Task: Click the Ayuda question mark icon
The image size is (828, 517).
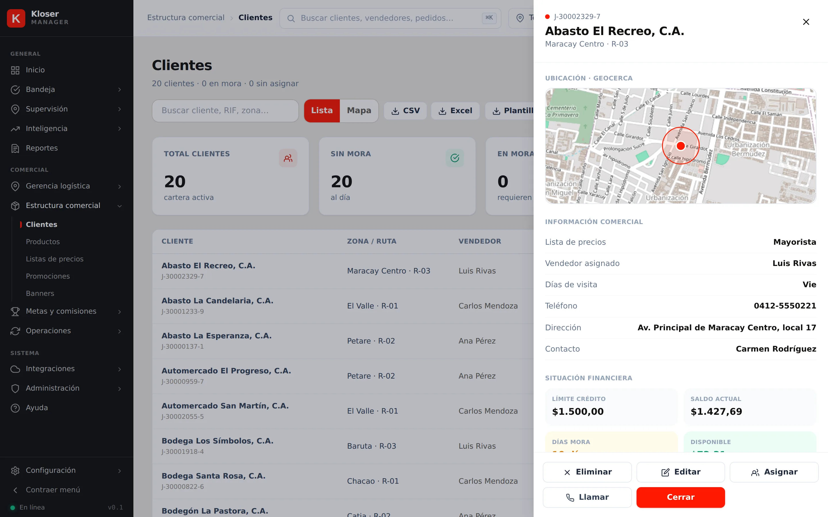Action: [x=15, y=408]
